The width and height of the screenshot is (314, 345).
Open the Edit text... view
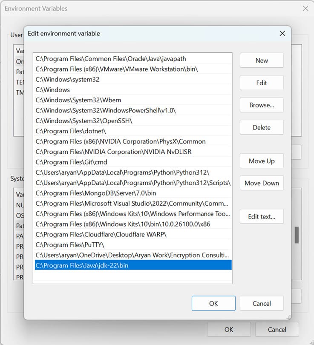pyautogui.click(x=262, y=216)
